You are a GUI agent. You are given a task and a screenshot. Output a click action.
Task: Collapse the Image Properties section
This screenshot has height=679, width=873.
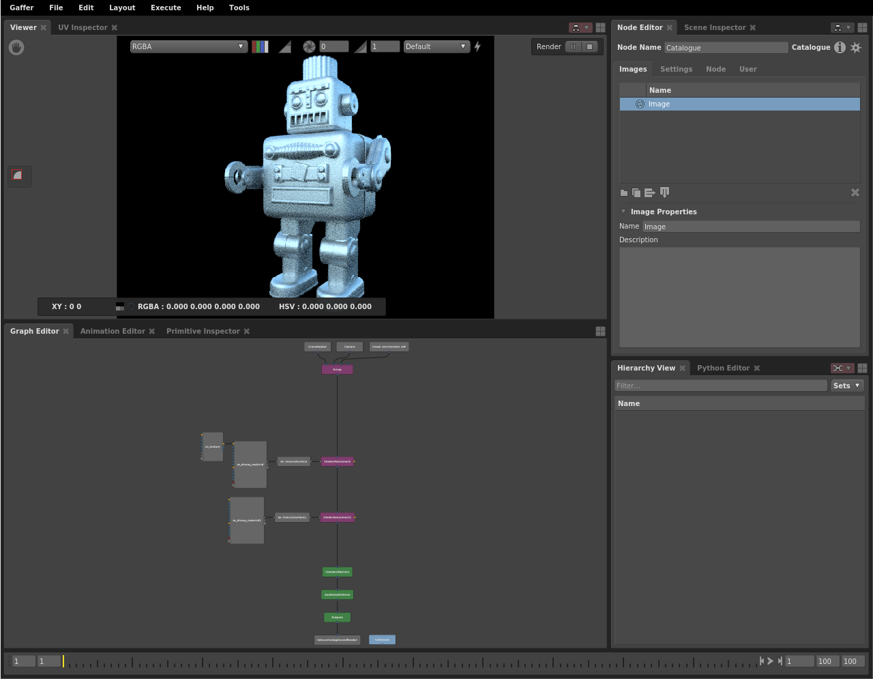click(x=623, y=212)
